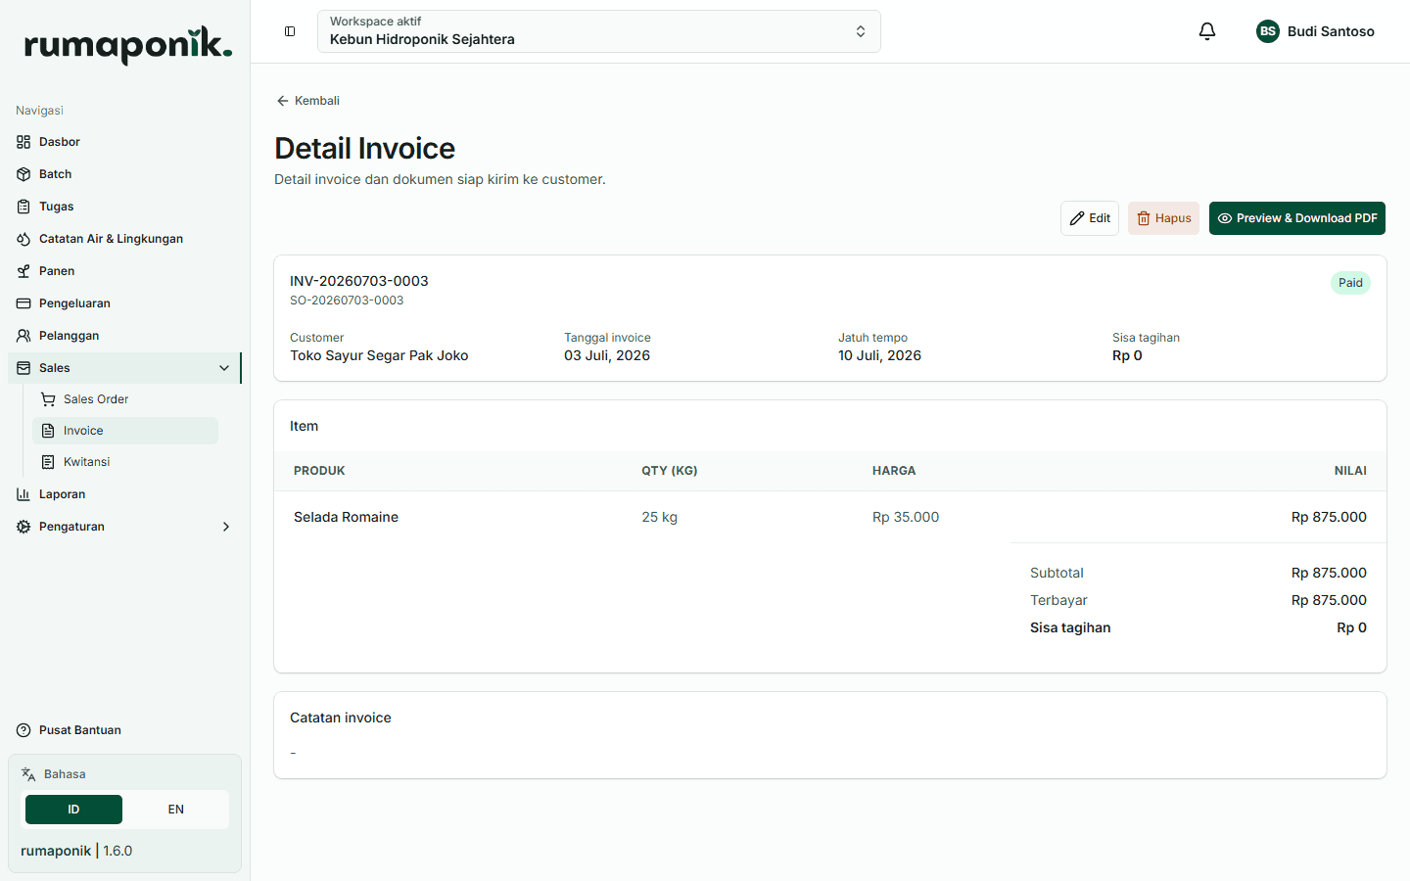Expand the Pengaturan submenu chevron
1410x881 pixels.
226,527
